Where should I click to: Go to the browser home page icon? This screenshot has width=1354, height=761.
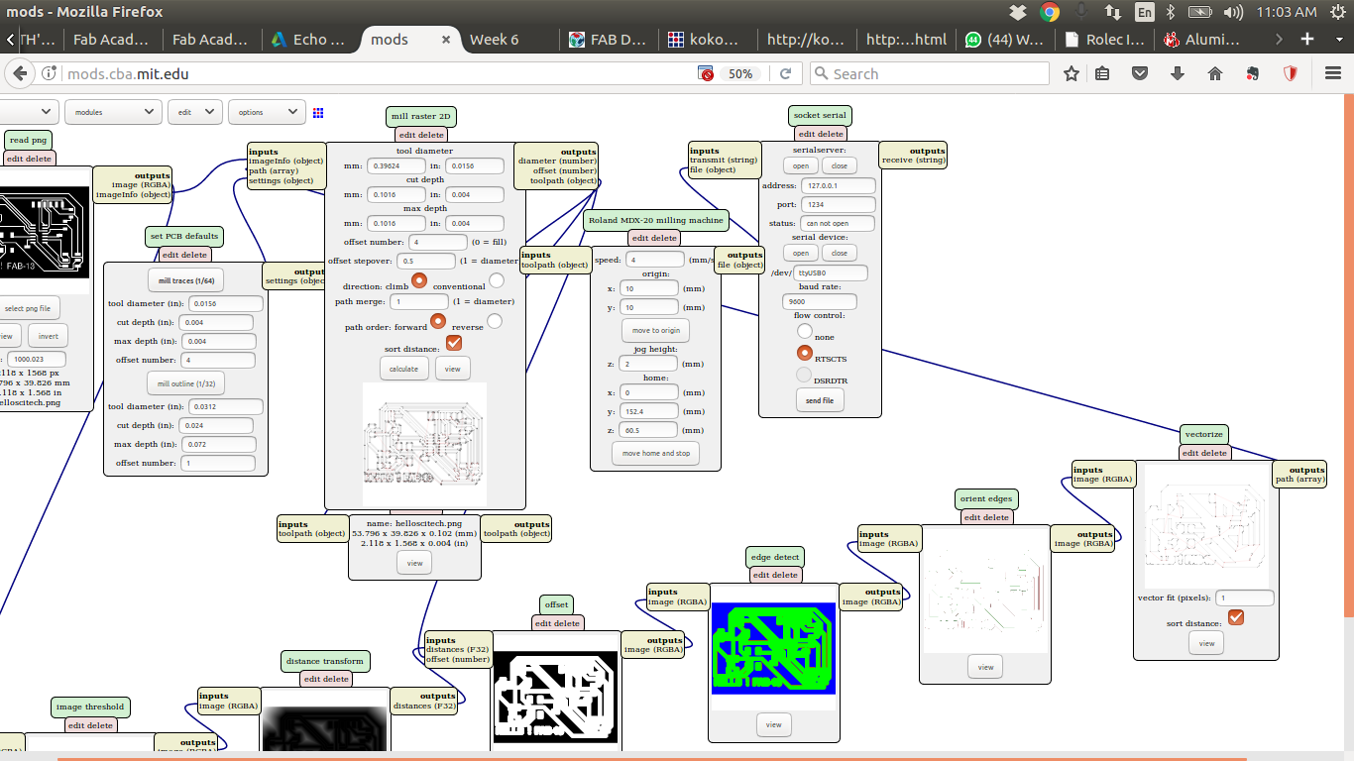pyautogui.click(x=1215, y=73)
